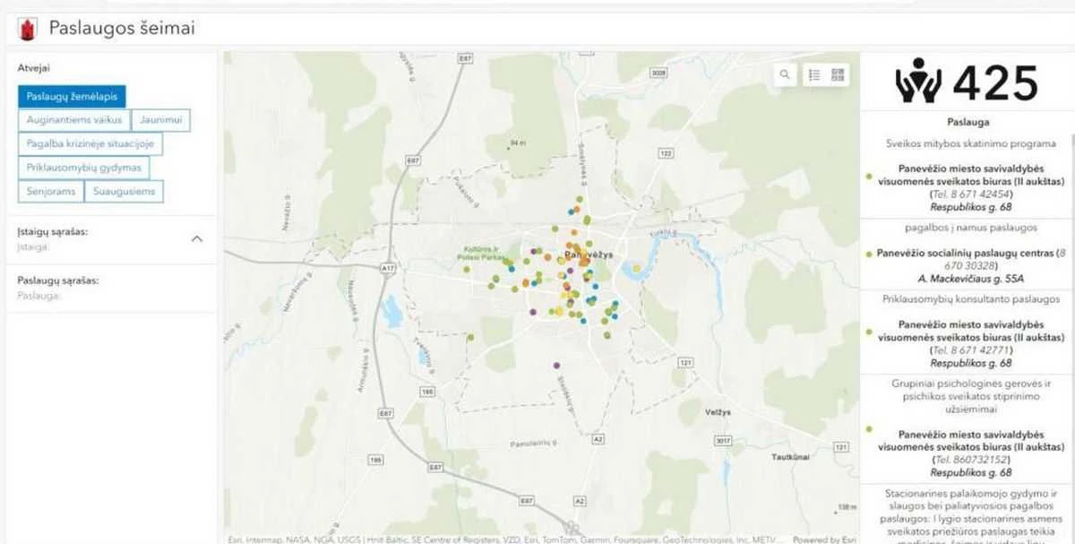Click the 425 services count
The image size is (1075, 544).
tap(994, 82)
